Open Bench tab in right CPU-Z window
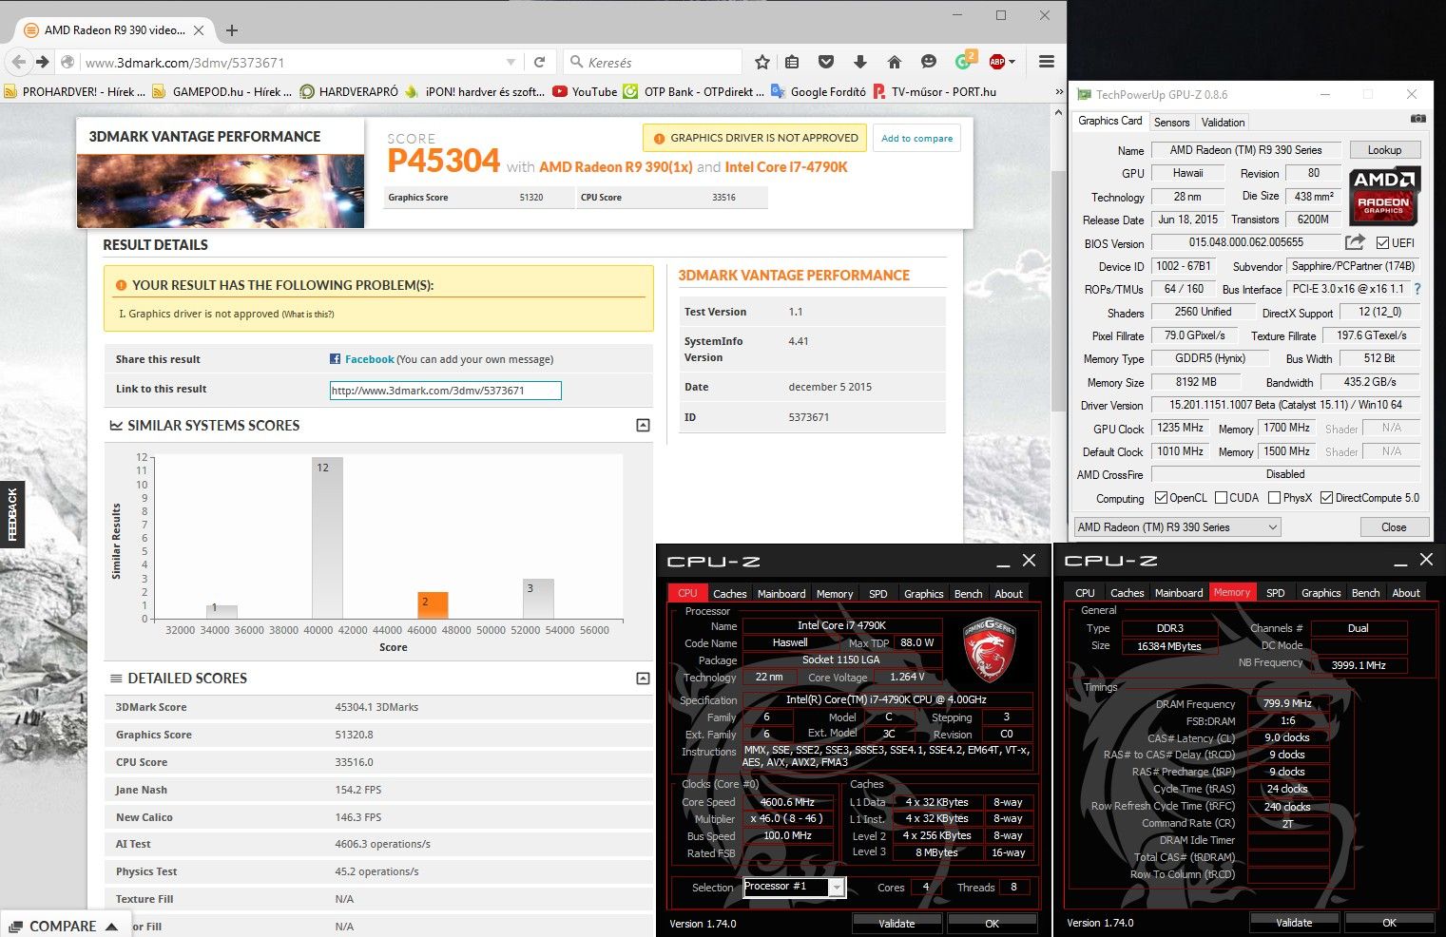This screenshot has width=1446, height=937. pyautogui.click(x=1365, y=593)
